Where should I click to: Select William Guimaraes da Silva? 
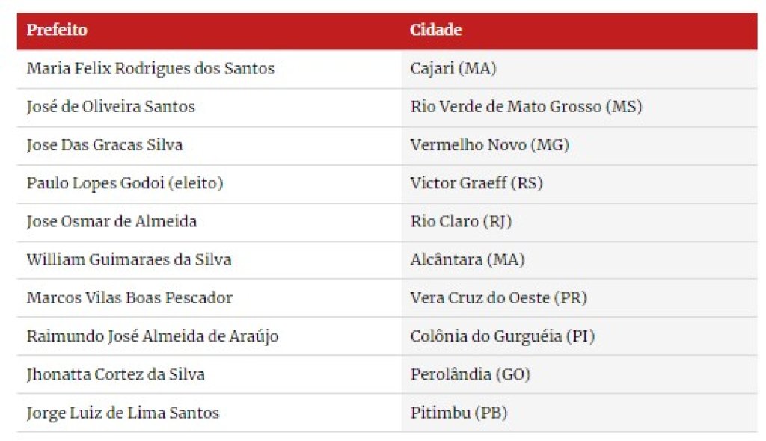[x=129, y=260]
